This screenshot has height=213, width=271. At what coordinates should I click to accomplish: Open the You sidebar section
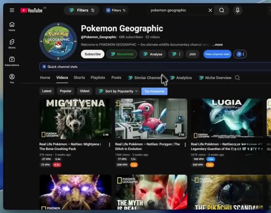[x=12, y=79]
